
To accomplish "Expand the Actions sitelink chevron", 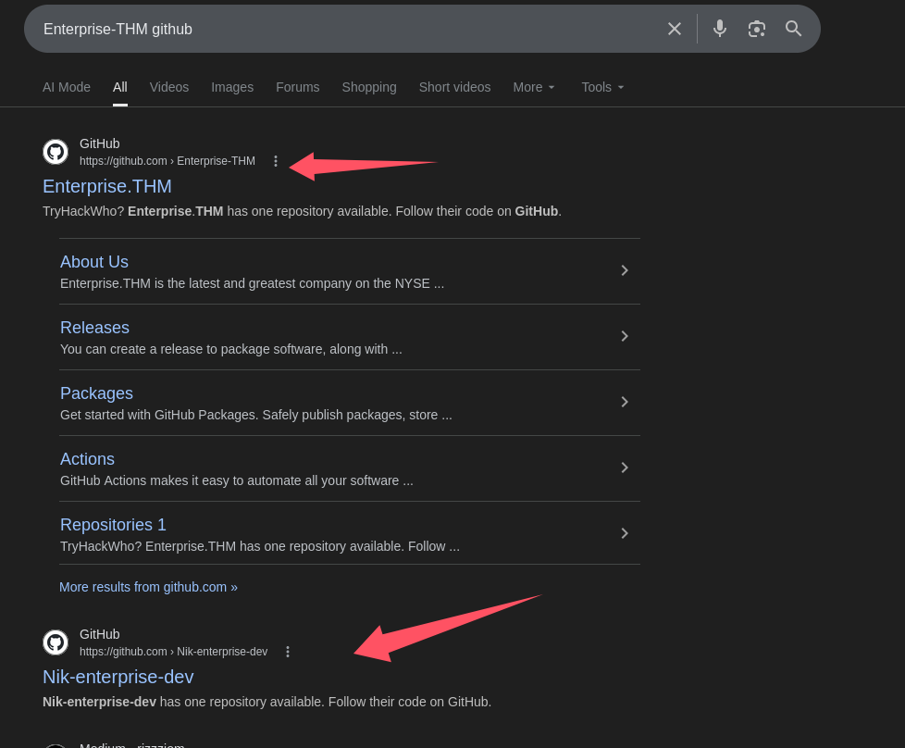I will (625, 467).
